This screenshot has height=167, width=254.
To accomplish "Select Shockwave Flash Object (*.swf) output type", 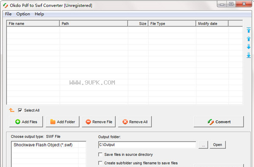I will (x=43, y=145).
